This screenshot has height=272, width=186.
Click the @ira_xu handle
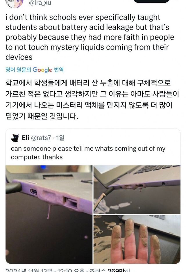click(x=40, y=3)
